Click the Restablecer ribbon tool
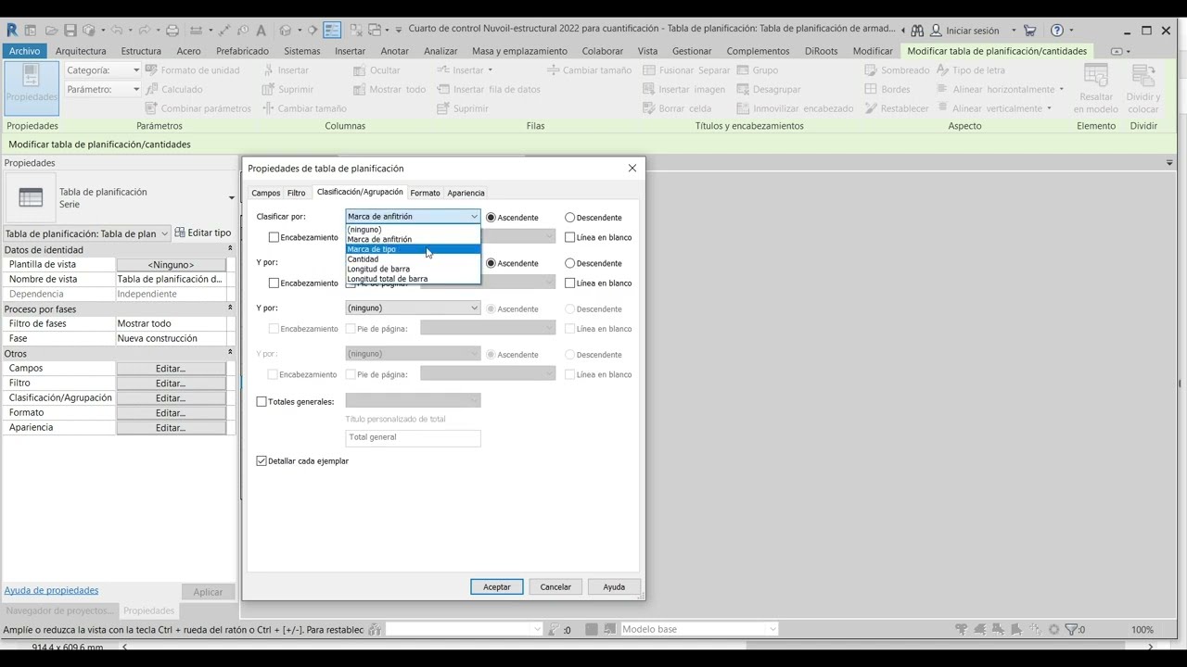 point(896,108)
